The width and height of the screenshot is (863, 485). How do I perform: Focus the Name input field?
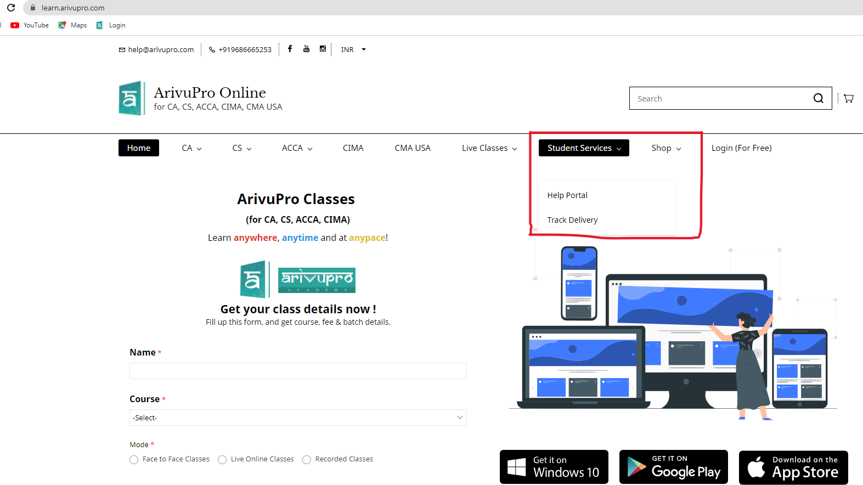(x=298, y=371)
